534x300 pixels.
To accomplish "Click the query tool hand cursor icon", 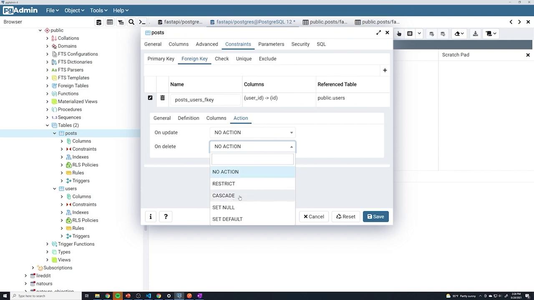I will coord(399,34).
